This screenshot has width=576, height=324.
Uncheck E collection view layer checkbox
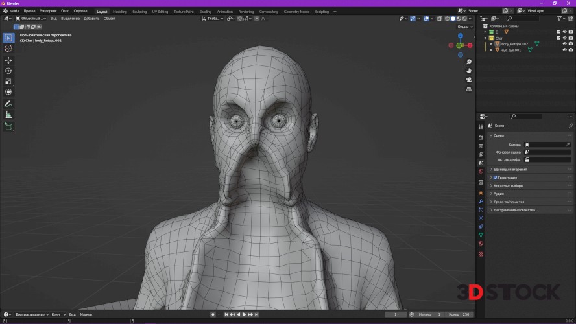[x=558, y=32]
